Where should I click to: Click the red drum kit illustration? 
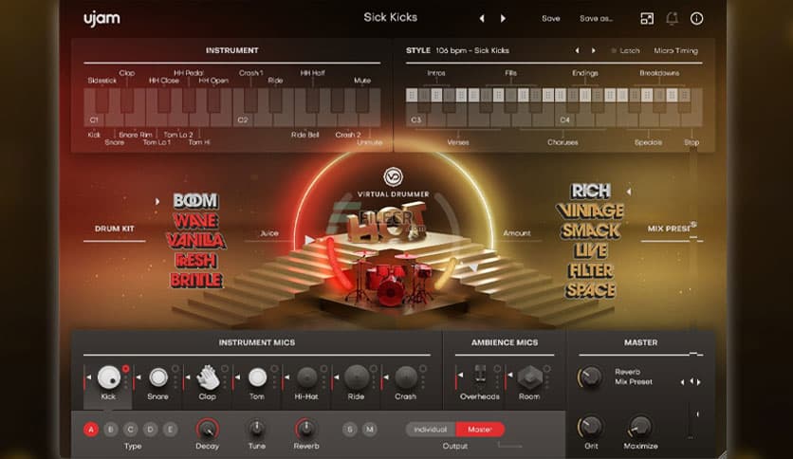[390, 278]
